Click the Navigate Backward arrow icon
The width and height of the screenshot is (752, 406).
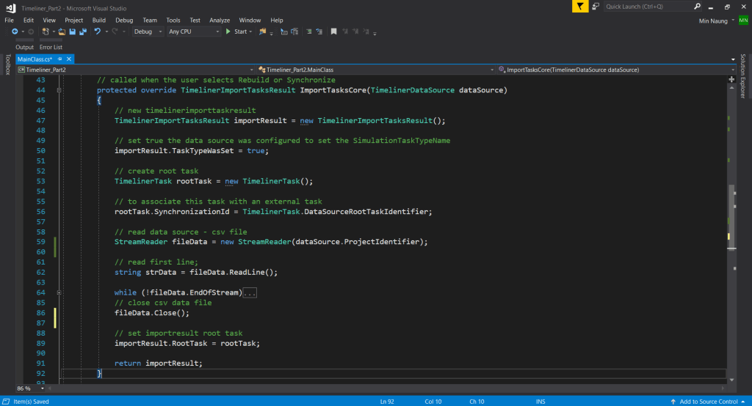(x=15, y=32)
